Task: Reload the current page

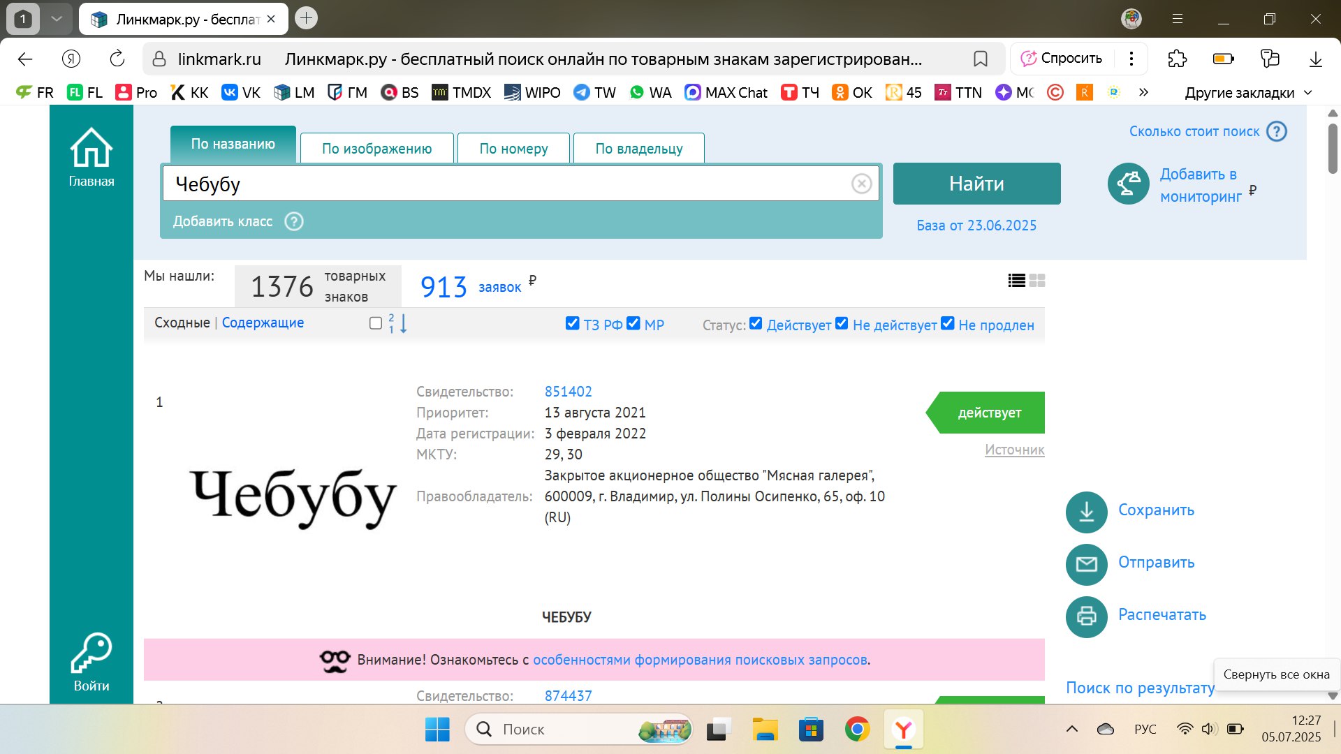Action: [x=117, y=59]
